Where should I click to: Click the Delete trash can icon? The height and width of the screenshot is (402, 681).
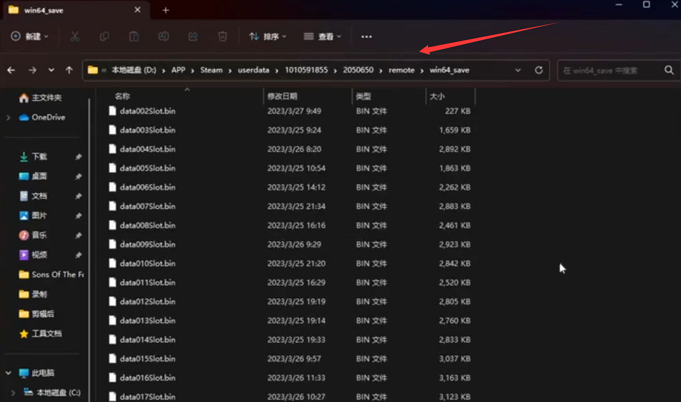click(x=223, y=37)
